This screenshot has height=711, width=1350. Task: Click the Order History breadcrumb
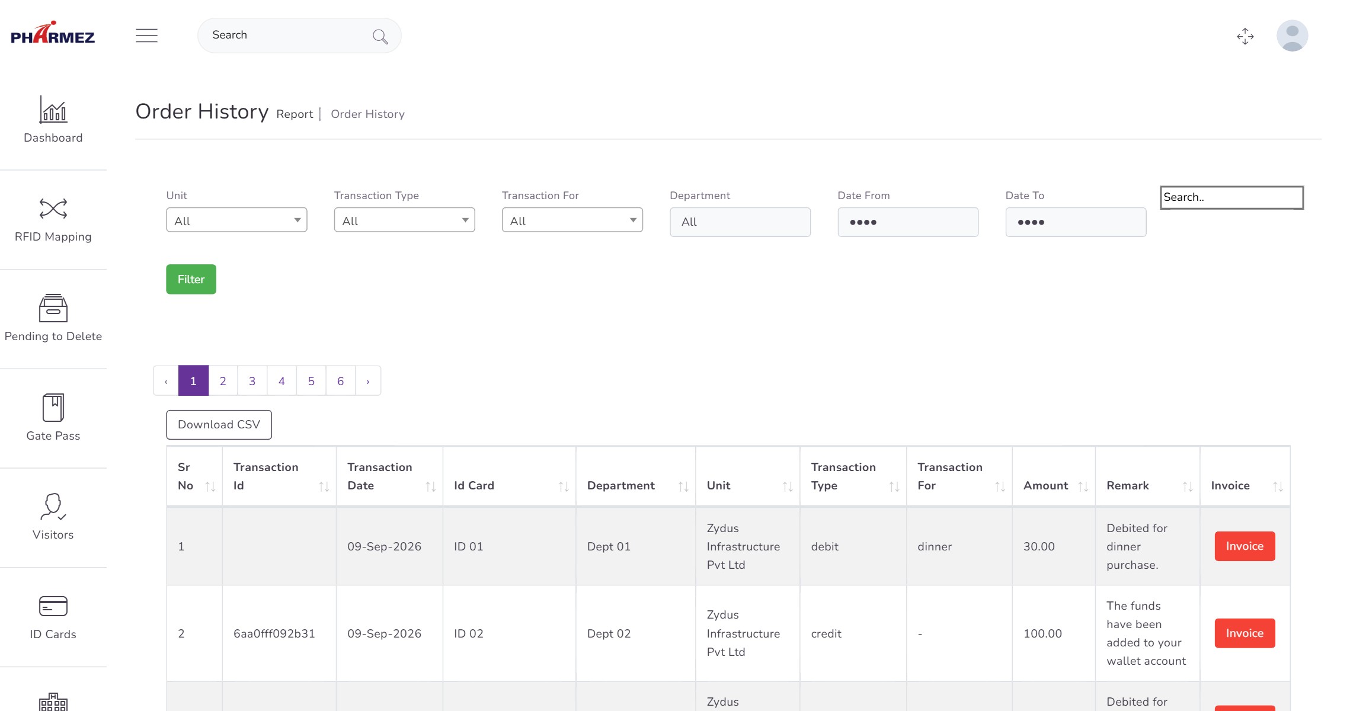pos(367,114)
